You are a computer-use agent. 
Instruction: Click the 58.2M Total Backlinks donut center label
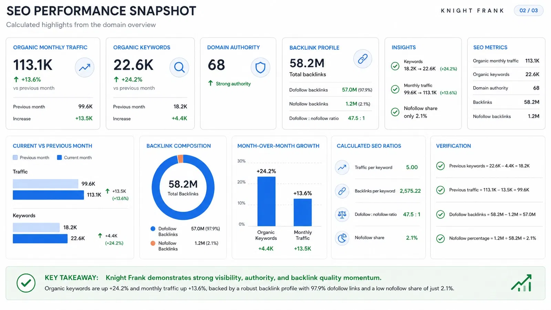[x=183, y=188]
